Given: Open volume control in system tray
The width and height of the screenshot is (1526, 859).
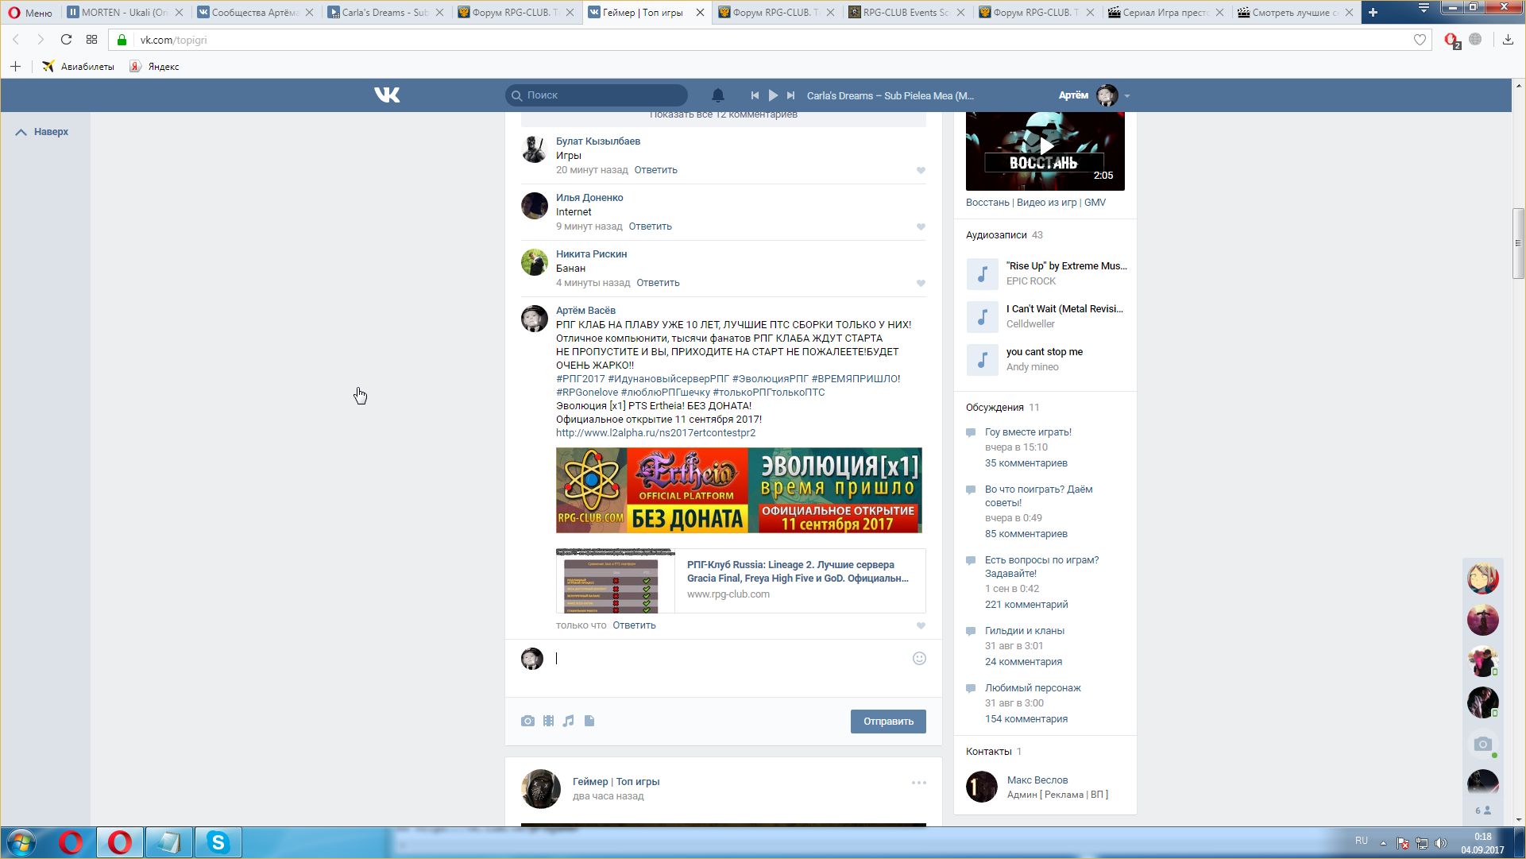Looking at the screenshot, I should [1441, 843].
